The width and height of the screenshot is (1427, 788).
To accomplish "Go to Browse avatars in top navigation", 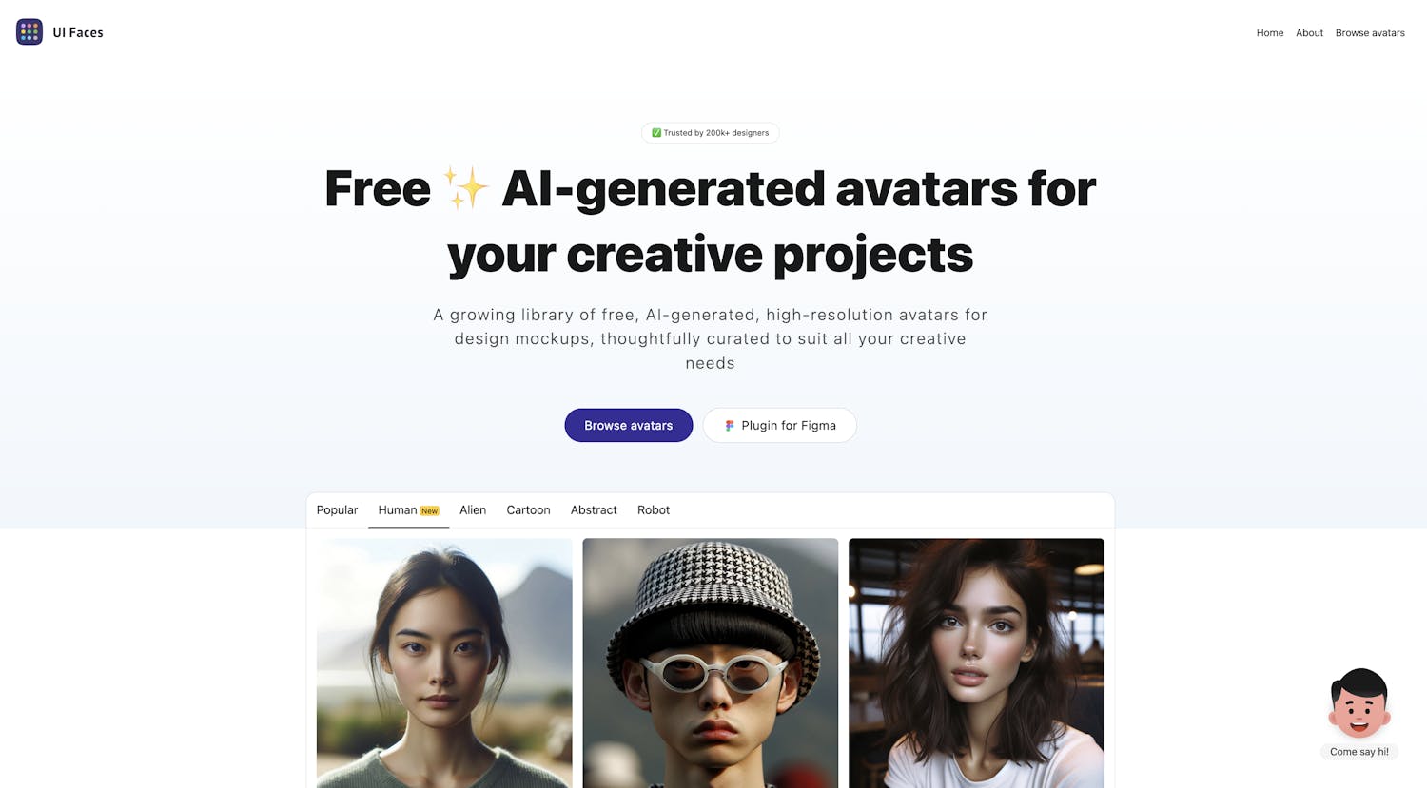I will pyautogui.click(x=1370, y=32).
